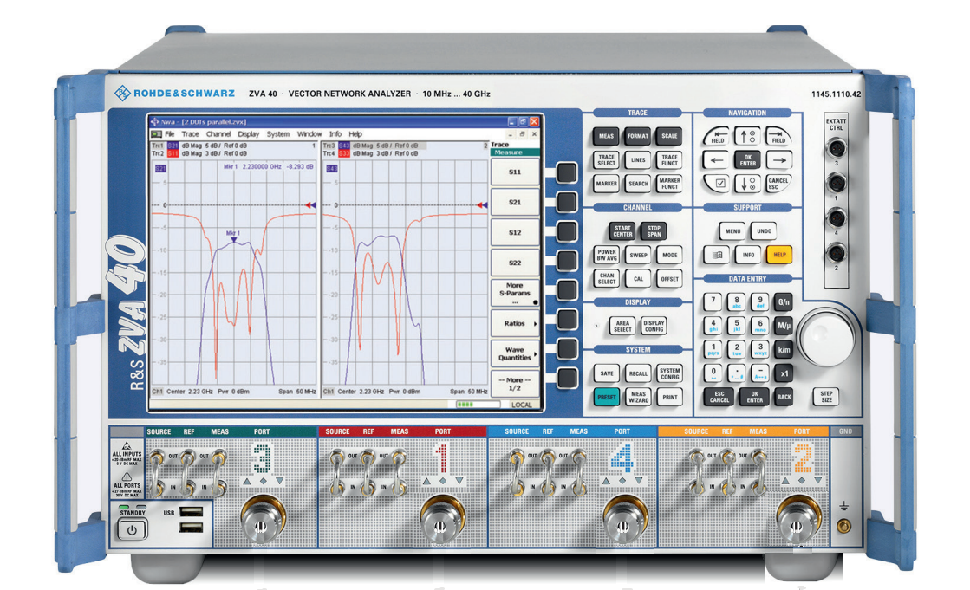Click the down arrow navigation key
The width and height of the screenshot is (970, 590).
(x=747, y=184)
